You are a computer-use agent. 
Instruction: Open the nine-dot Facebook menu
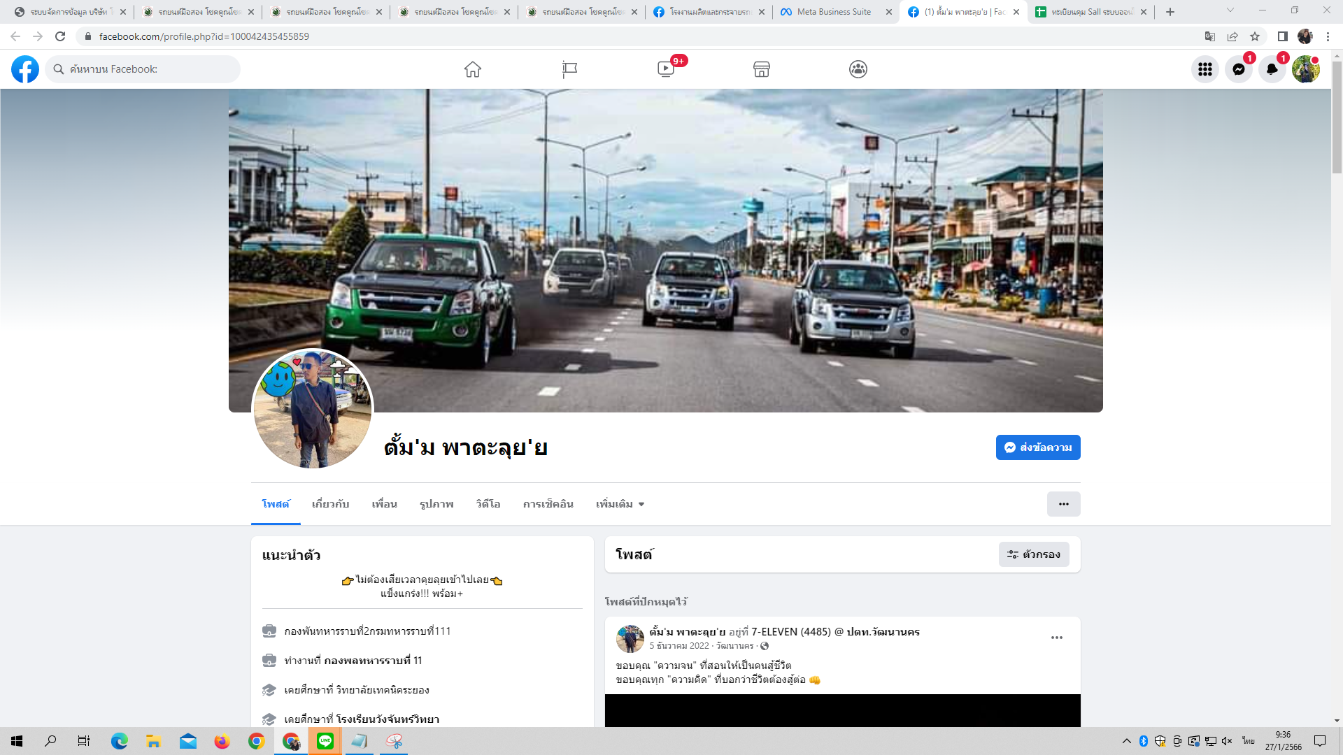coord(1205,69)
